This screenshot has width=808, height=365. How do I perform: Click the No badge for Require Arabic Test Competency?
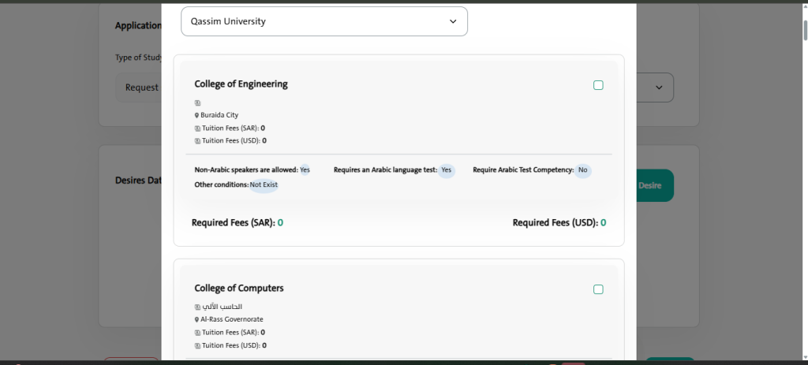click(x=583, y=170)
